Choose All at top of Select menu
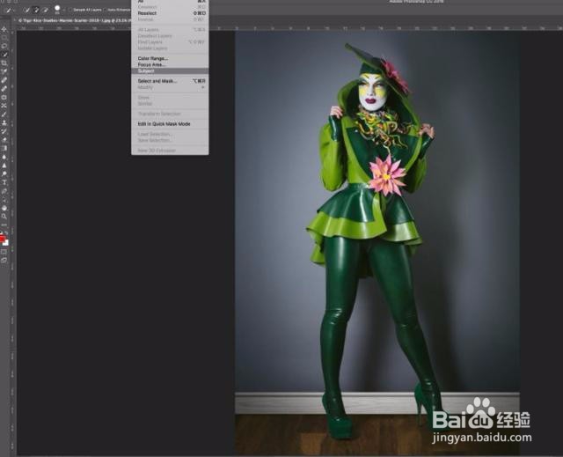Image resolution: width=563 pixels, height=457 pixels. [x=170, y=2]
